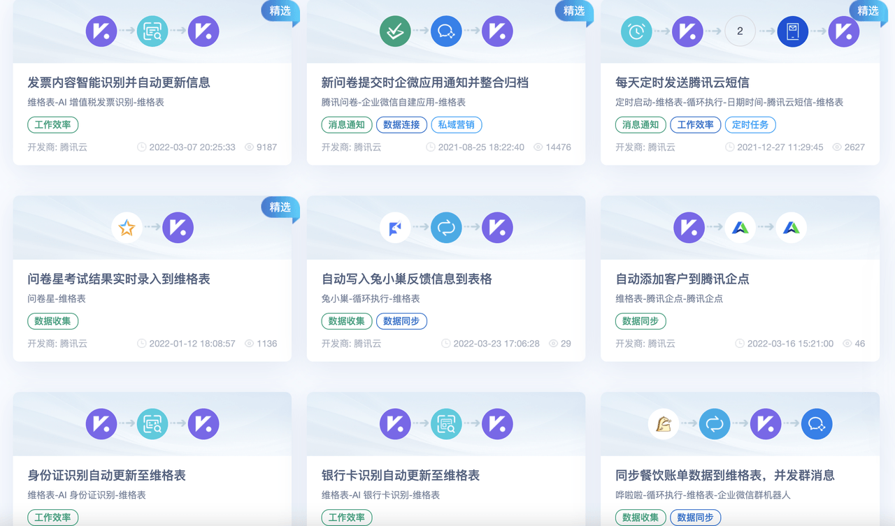Image resolution: width=895 pixels, height=526 pixels.
Task: Click the 哗啦啦 icon in 同步餐饮账单 card
Action: pyautogui.click(x=663, y=424)
